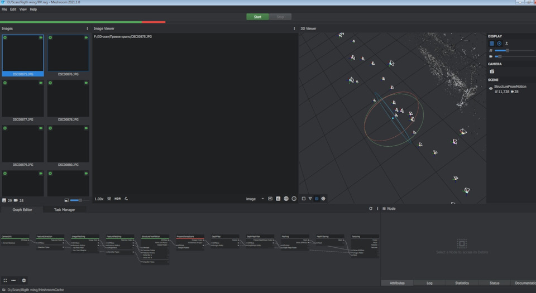Screen dimensions: 536x293
Task: Select the Texturing node
Action: point(365,246)
